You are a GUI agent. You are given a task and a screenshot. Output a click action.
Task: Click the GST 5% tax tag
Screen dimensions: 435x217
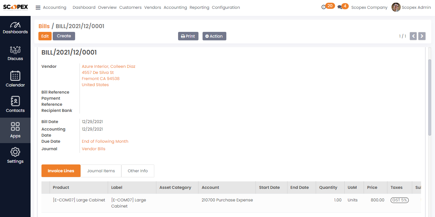pyautogui.click(x=400, y=200)
